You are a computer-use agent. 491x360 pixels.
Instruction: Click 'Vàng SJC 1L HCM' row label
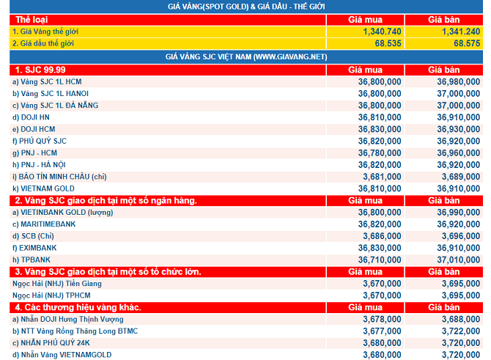[x=47, y=82]
